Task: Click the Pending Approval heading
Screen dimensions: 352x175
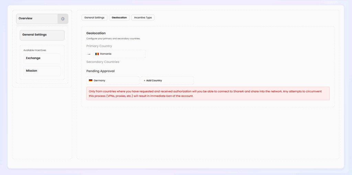Action: (x=100, y=71)
